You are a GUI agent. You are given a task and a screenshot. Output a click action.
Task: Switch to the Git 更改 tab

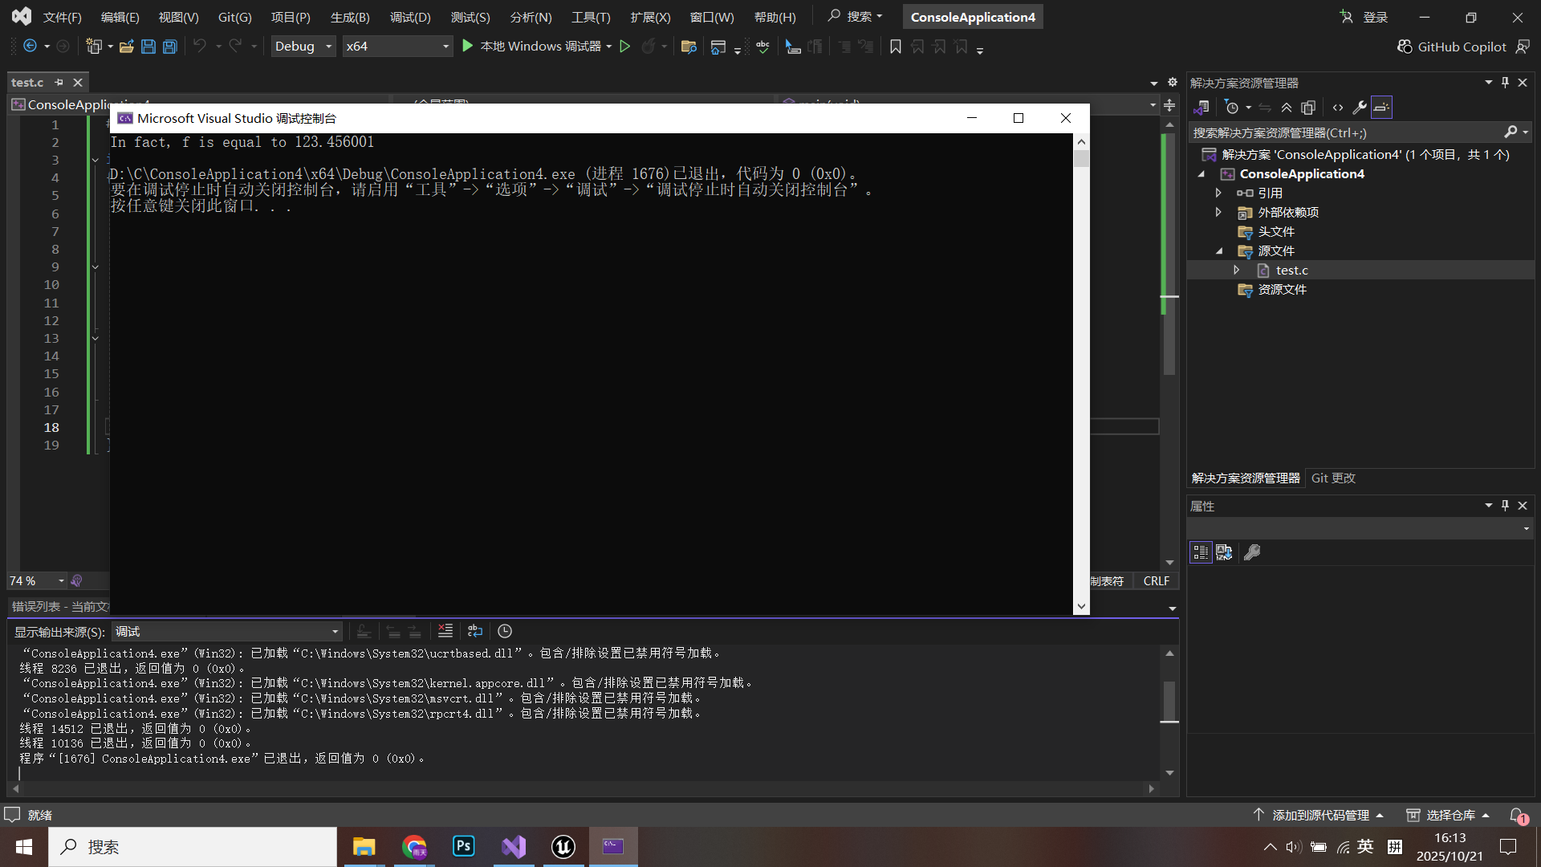click(x=1333, y=478)
